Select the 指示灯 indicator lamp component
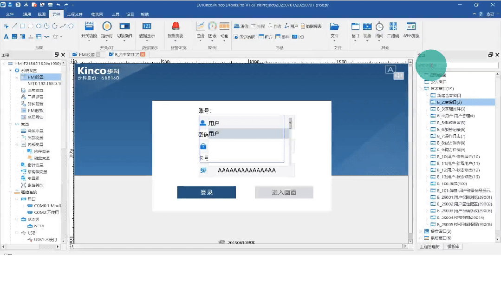Screen dimensions: 501x282 [x=107, y=27]
